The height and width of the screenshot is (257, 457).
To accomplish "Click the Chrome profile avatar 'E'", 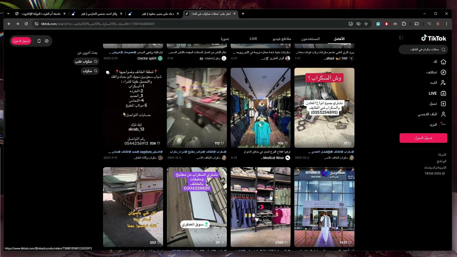I will pyautogui.click(x=438, y=24).
